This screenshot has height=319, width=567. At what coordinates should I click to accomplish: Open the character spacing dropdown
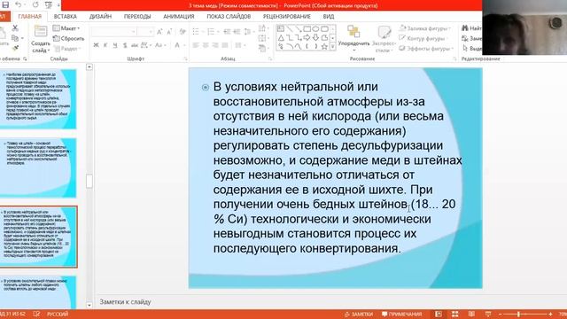[146, 45]
